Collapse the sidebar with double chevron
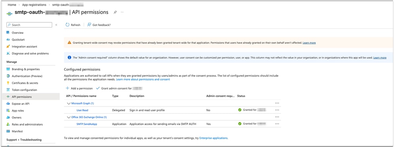The image size is (395, 147). (56, 25)
